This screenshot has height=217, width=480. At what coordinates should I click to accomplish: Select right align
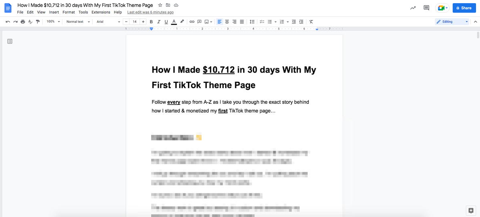pyautogui.click(x=234, y=22)
